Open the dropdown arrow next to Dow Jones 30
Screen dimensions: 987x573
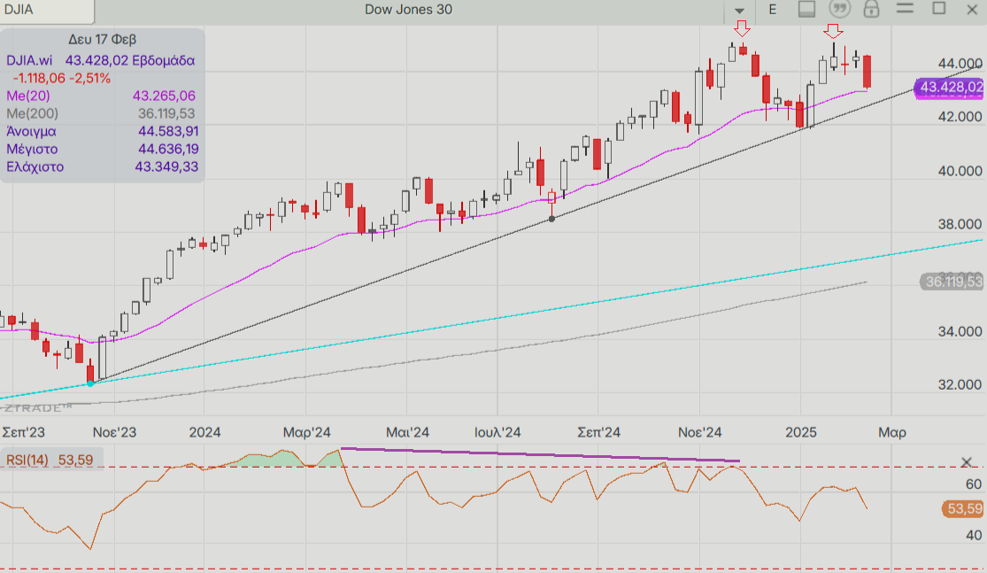740,11
